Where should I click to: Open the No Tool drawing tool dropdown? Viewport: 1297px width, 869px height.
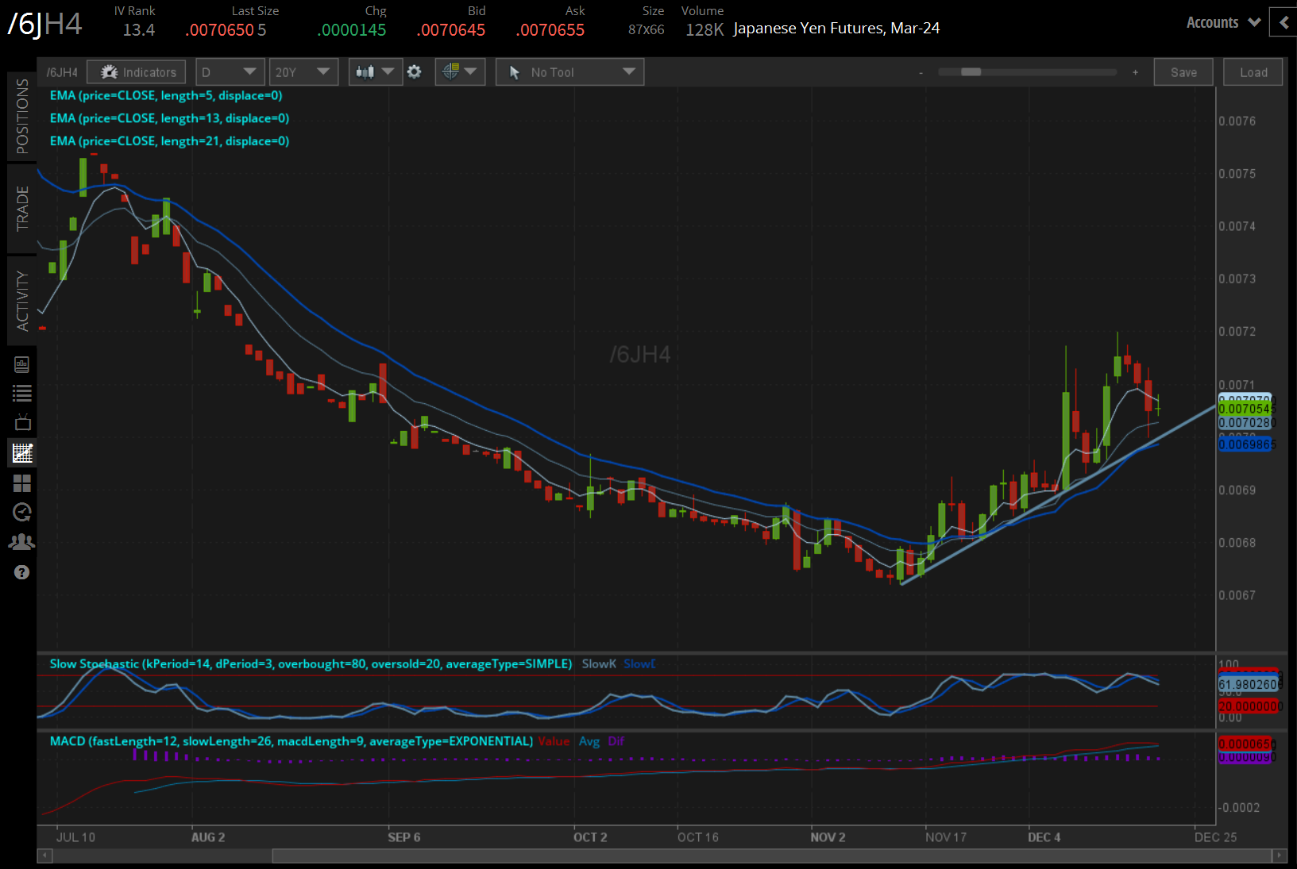(x=569, y=72)
